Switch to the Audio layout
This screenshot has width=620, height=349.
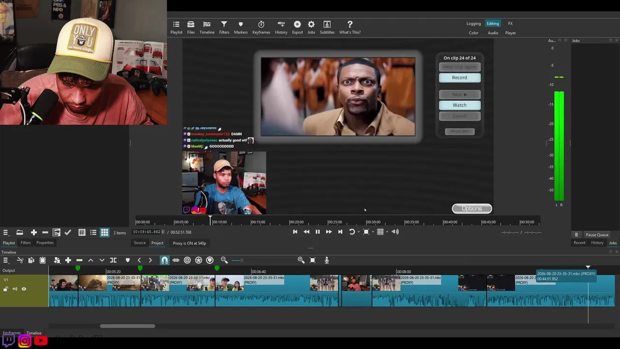pos(493,33)
